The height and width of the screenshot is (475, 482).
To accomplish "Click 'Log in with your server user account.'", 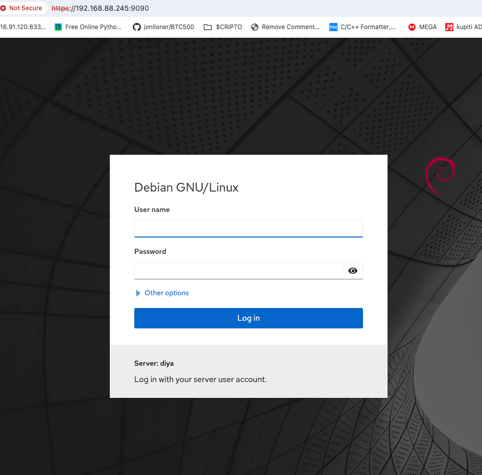I will coord(201,379).
